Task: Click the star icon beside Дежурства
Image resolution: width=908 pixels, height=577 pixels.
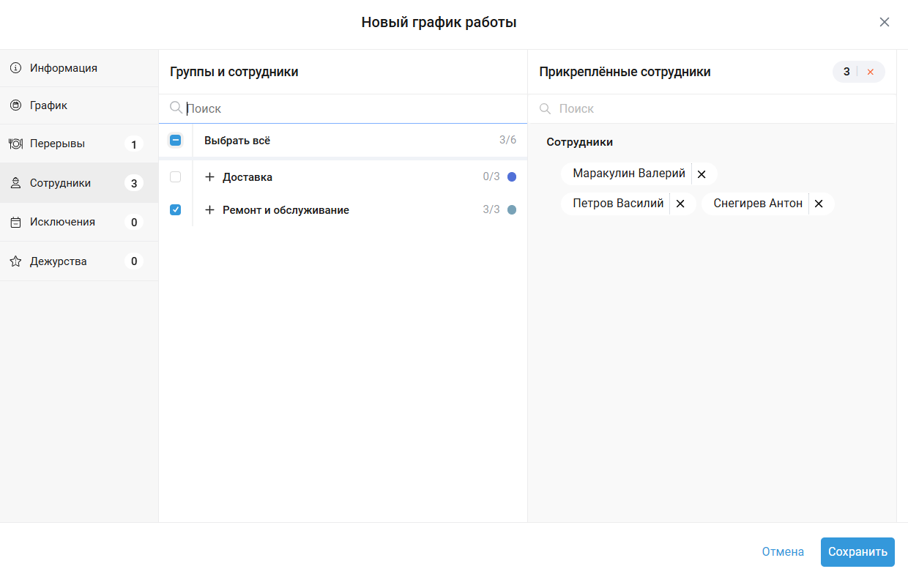Action: (15, 261)
